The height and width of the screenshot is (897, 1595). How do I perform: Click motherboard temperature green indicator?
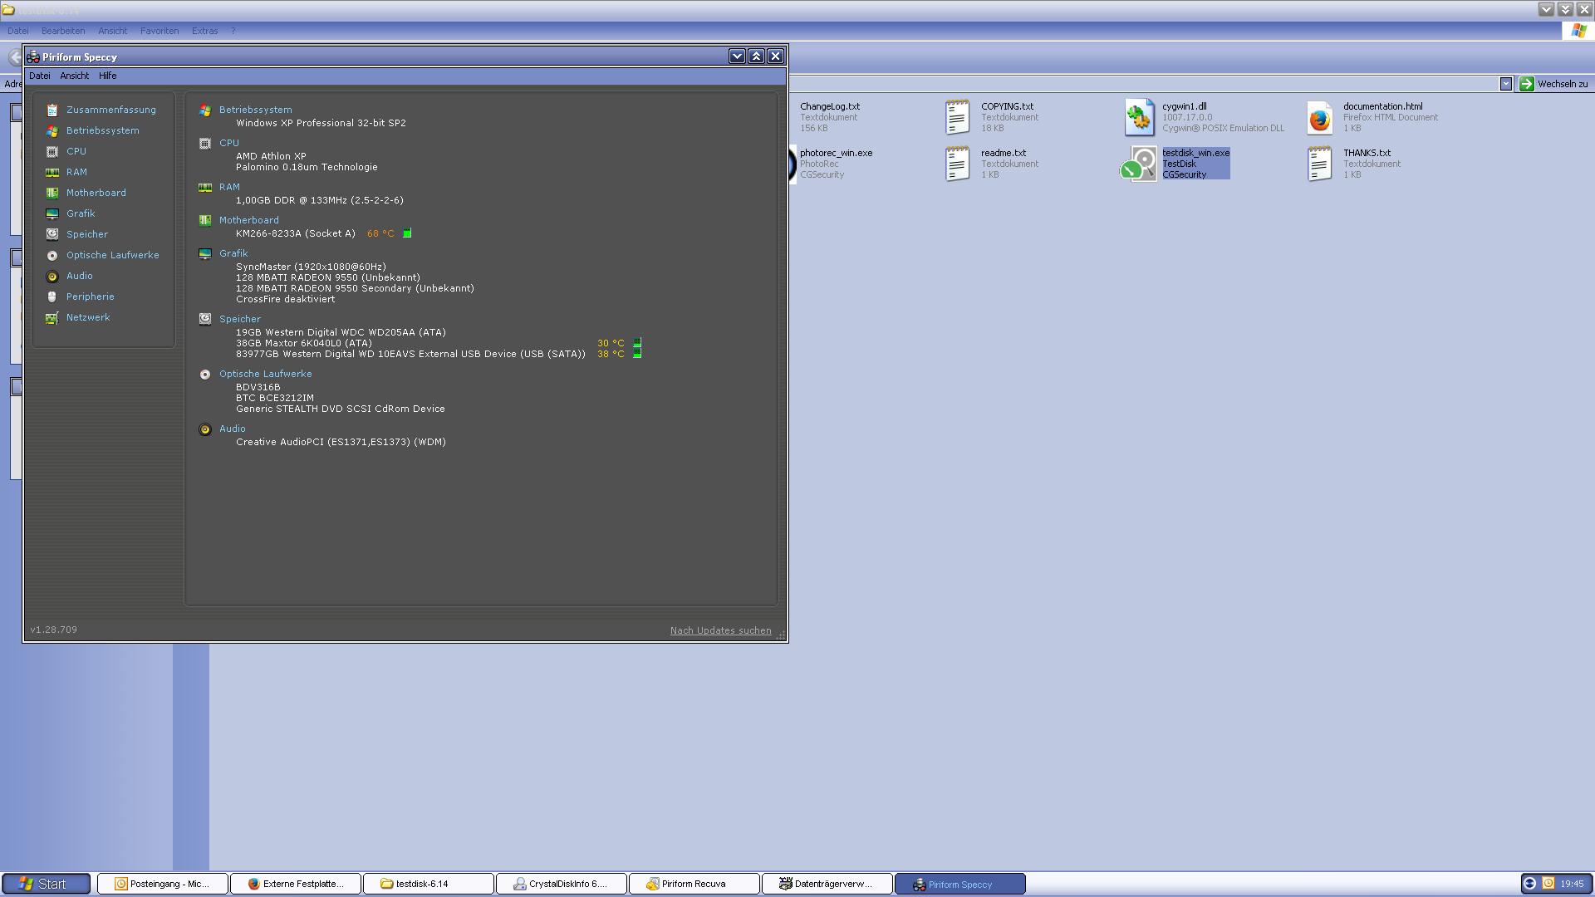(x=407, y=233)
